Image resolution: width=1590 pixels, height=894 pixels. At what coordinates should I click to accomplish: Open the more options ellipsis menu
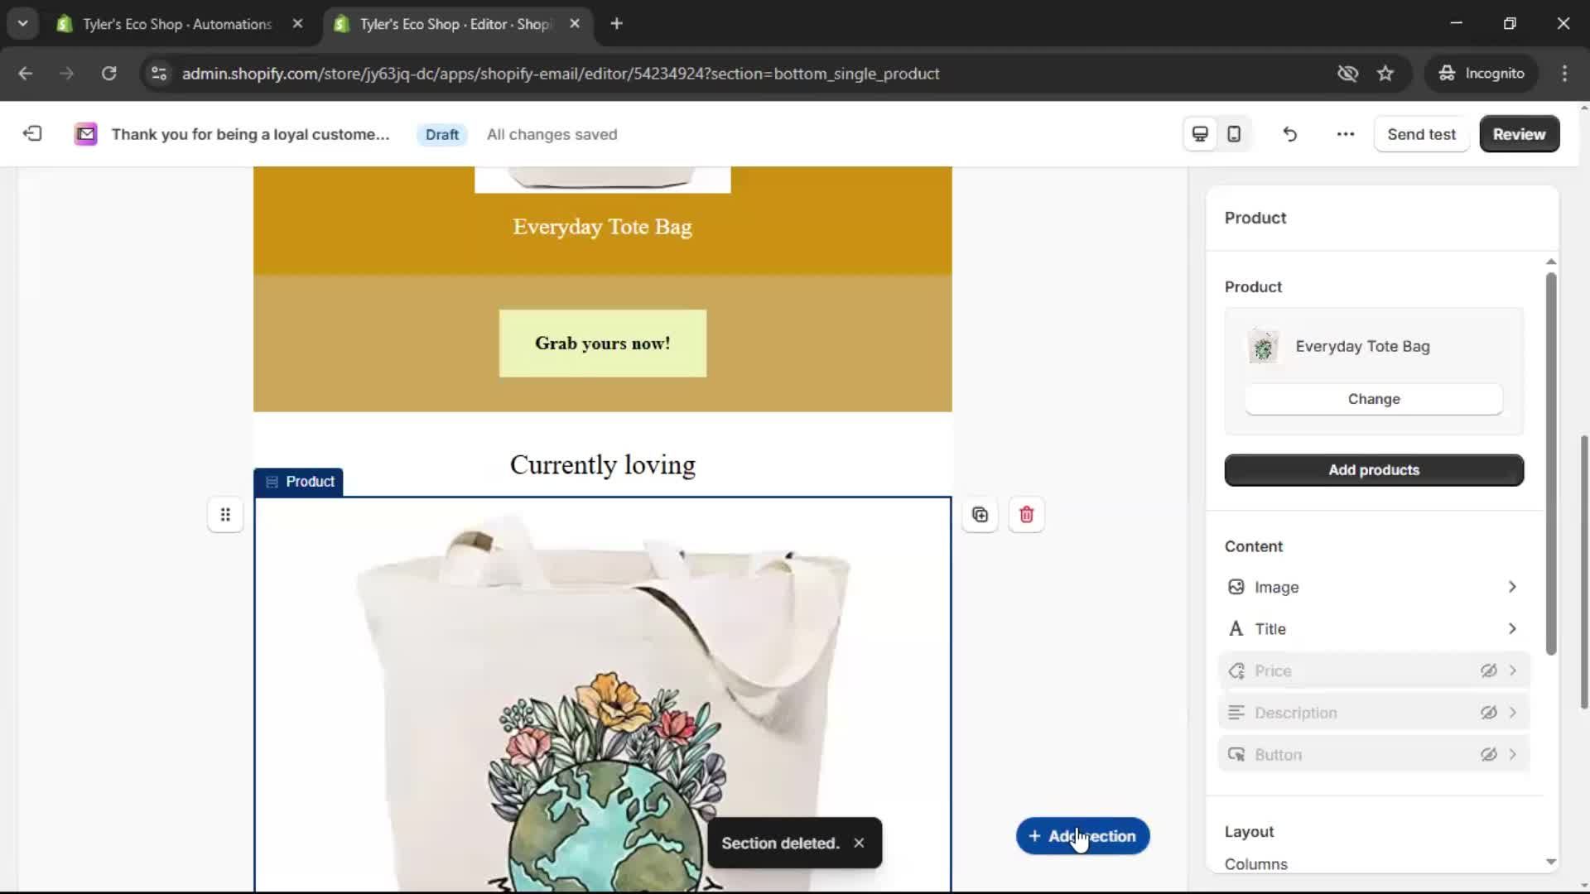click(1345, 133)
